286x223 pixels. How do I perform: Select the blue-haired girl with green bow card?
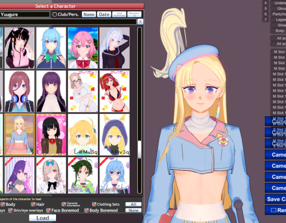coord(51,48)
